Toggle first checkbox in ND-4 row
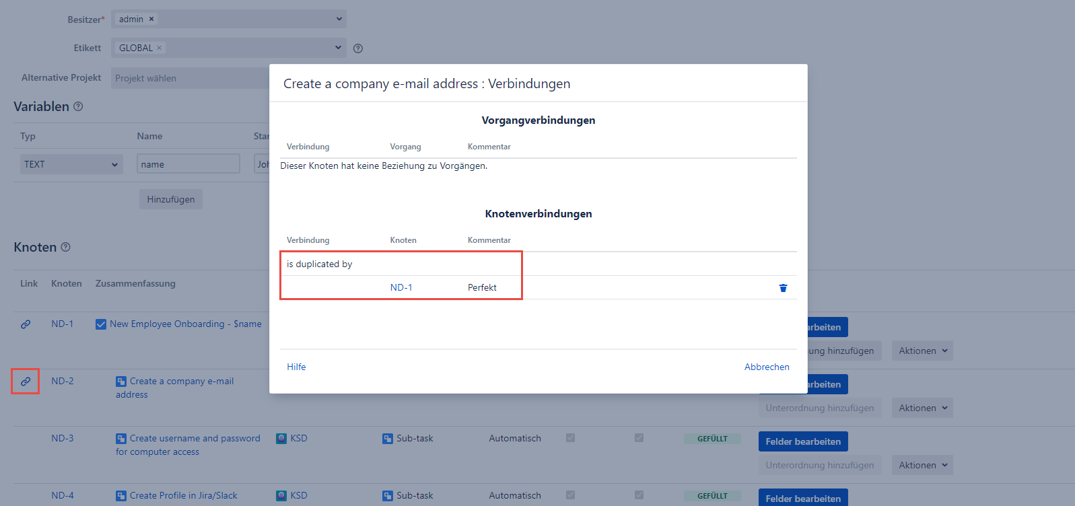This screenshot has height=506, width=1075. 571,495
